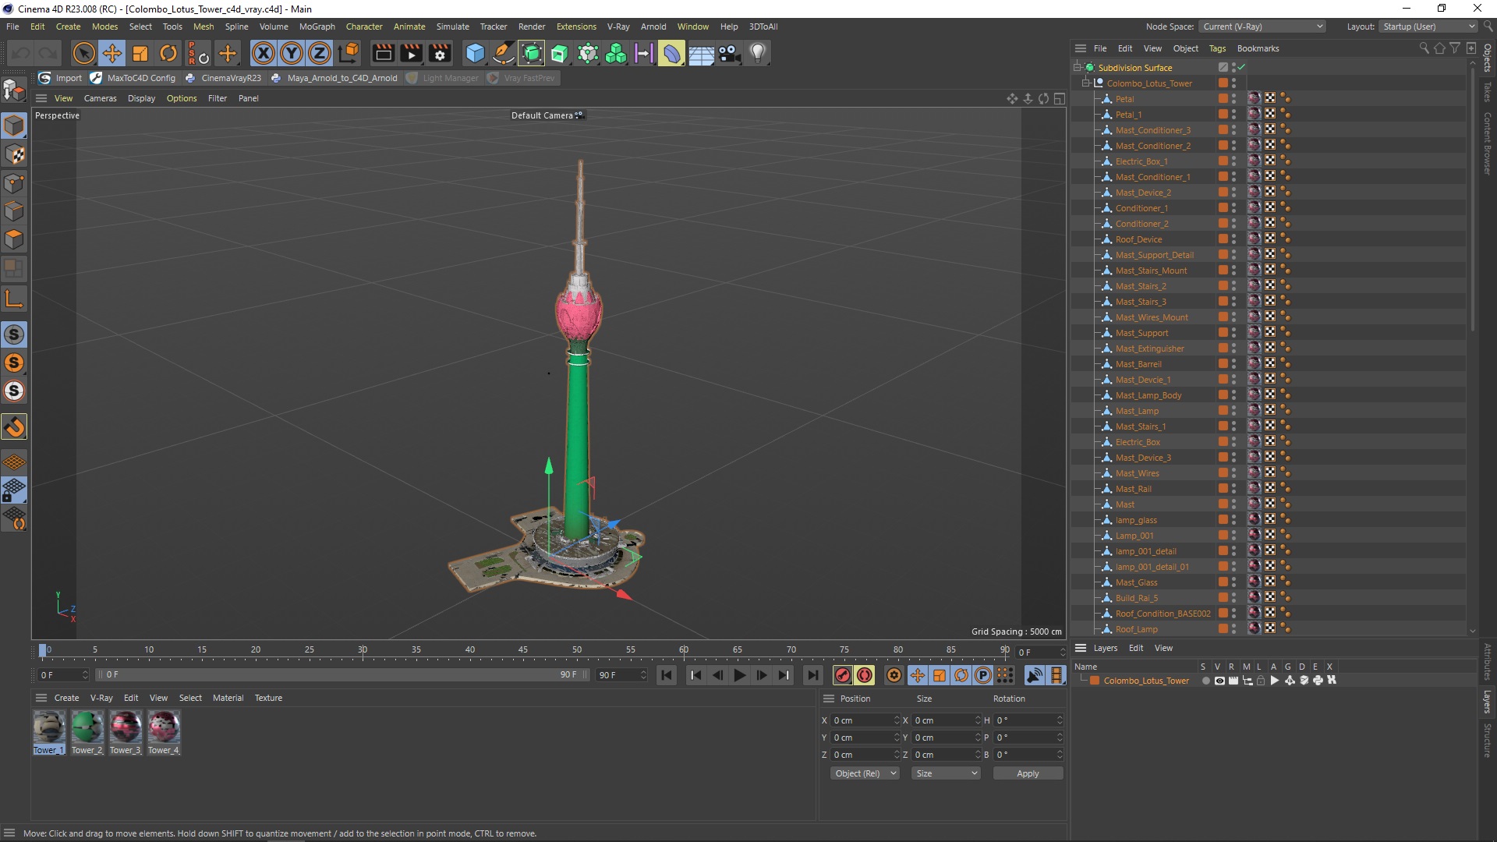The height and width of the screenshot is (842, 1497).
Task: Switch to Model mode
Action: tap(14, 126)
